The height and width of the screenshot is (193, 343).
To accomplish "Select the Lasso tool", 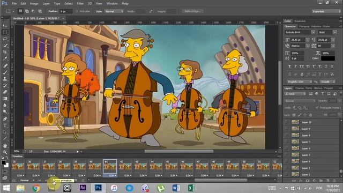I will click(x=5, y=39).
